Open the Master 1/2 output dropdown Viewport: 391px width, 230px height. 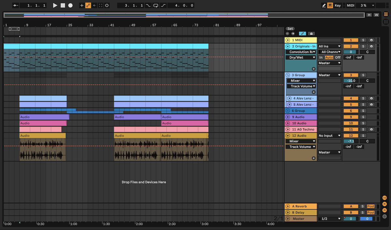(x=330, y=219)
